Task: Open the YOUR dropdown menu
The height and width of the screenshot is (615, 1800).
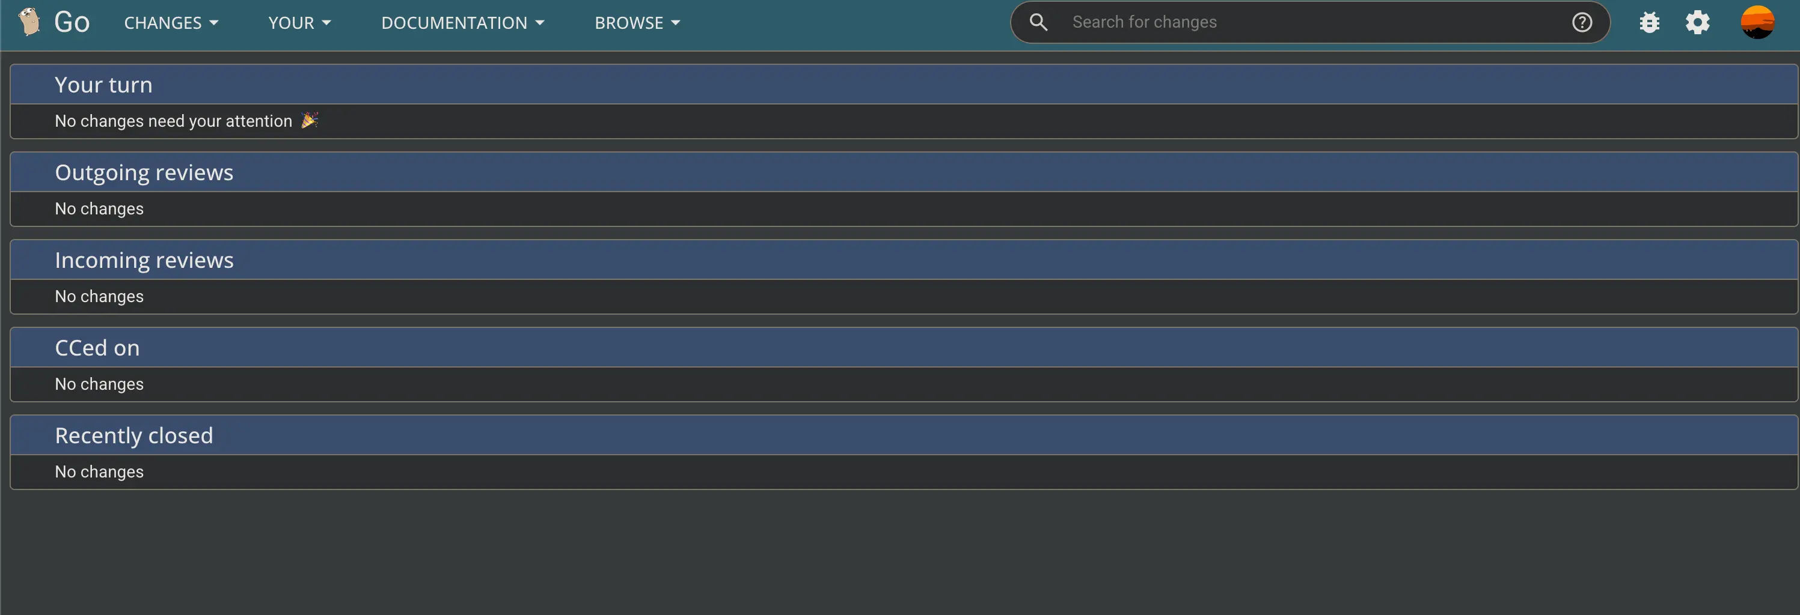Action: (298, 22)
